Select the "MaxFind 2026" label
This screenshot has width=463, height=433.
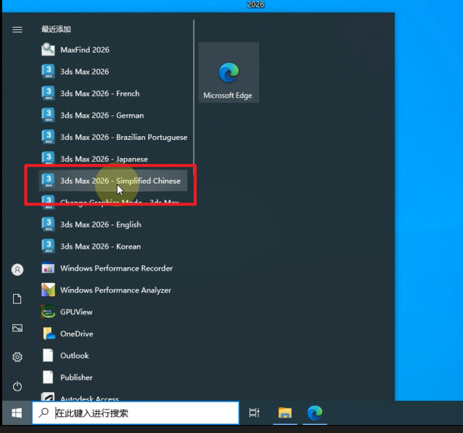(x=85, y=50)
